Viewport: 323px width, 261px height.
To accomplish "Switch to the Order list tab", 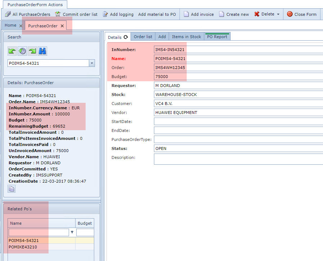I will (x=143, y=37).
